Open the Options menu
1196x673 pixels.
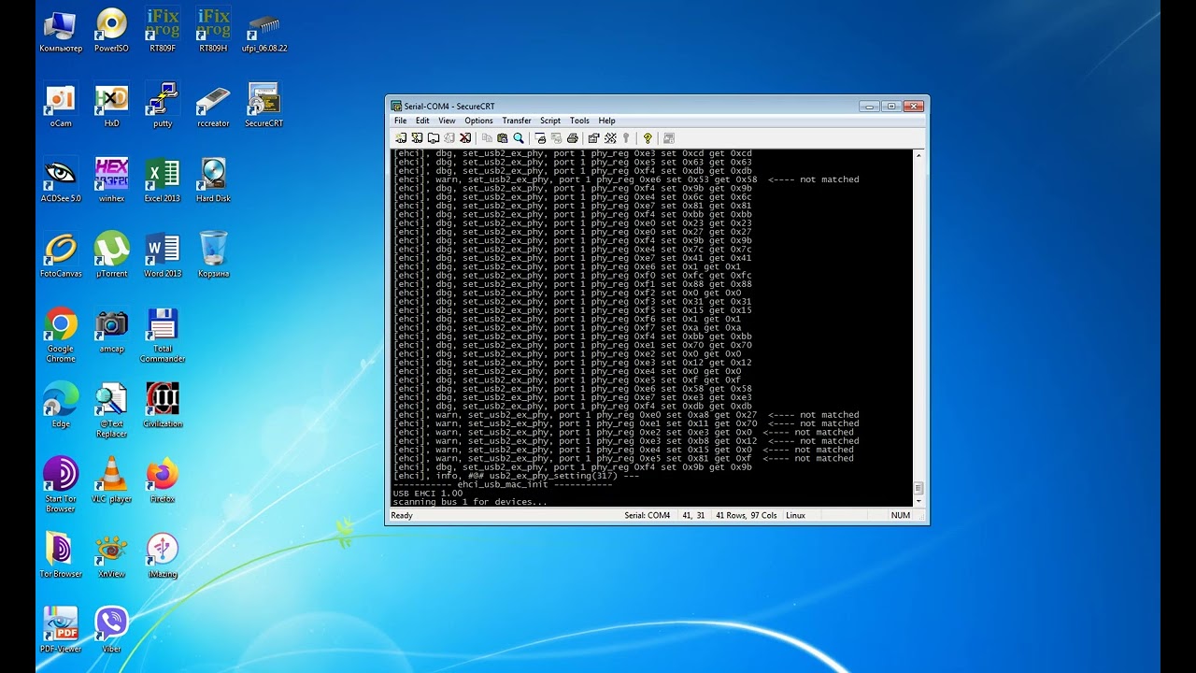click(x=478, y=121)
